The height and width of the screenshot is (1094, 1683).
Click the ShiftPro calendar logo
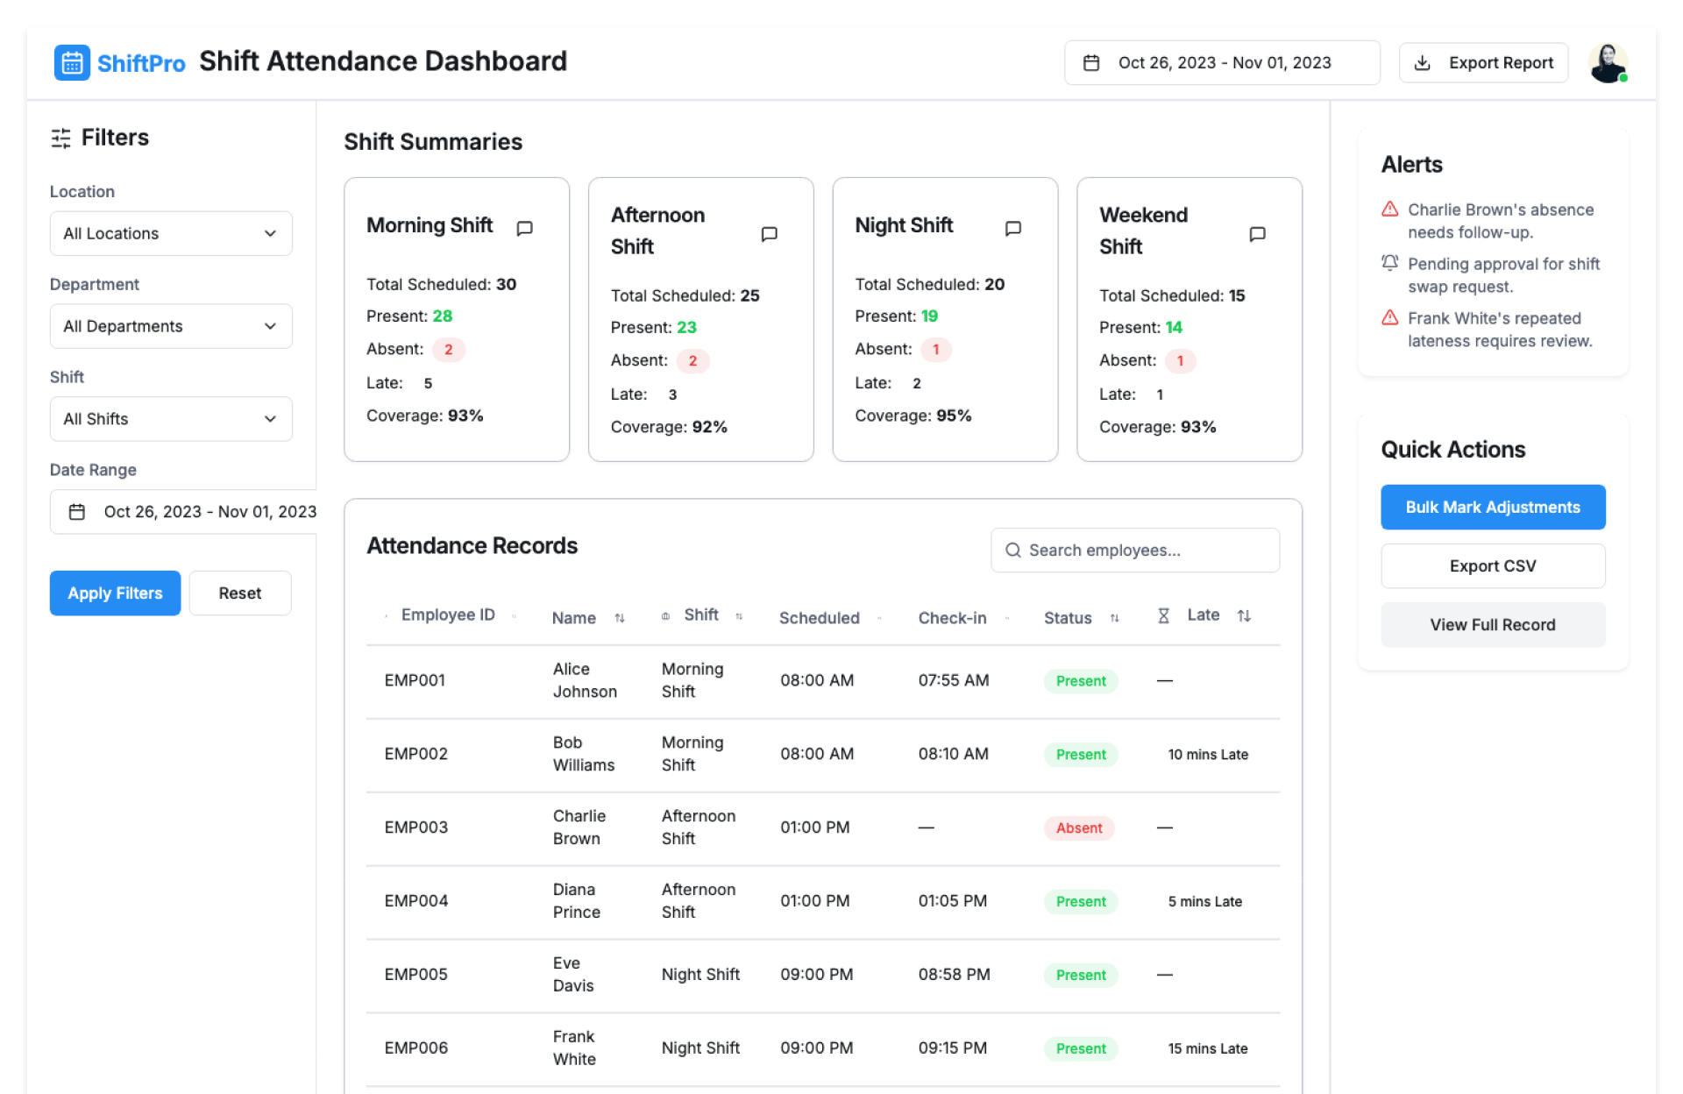[x=72, y=62]
